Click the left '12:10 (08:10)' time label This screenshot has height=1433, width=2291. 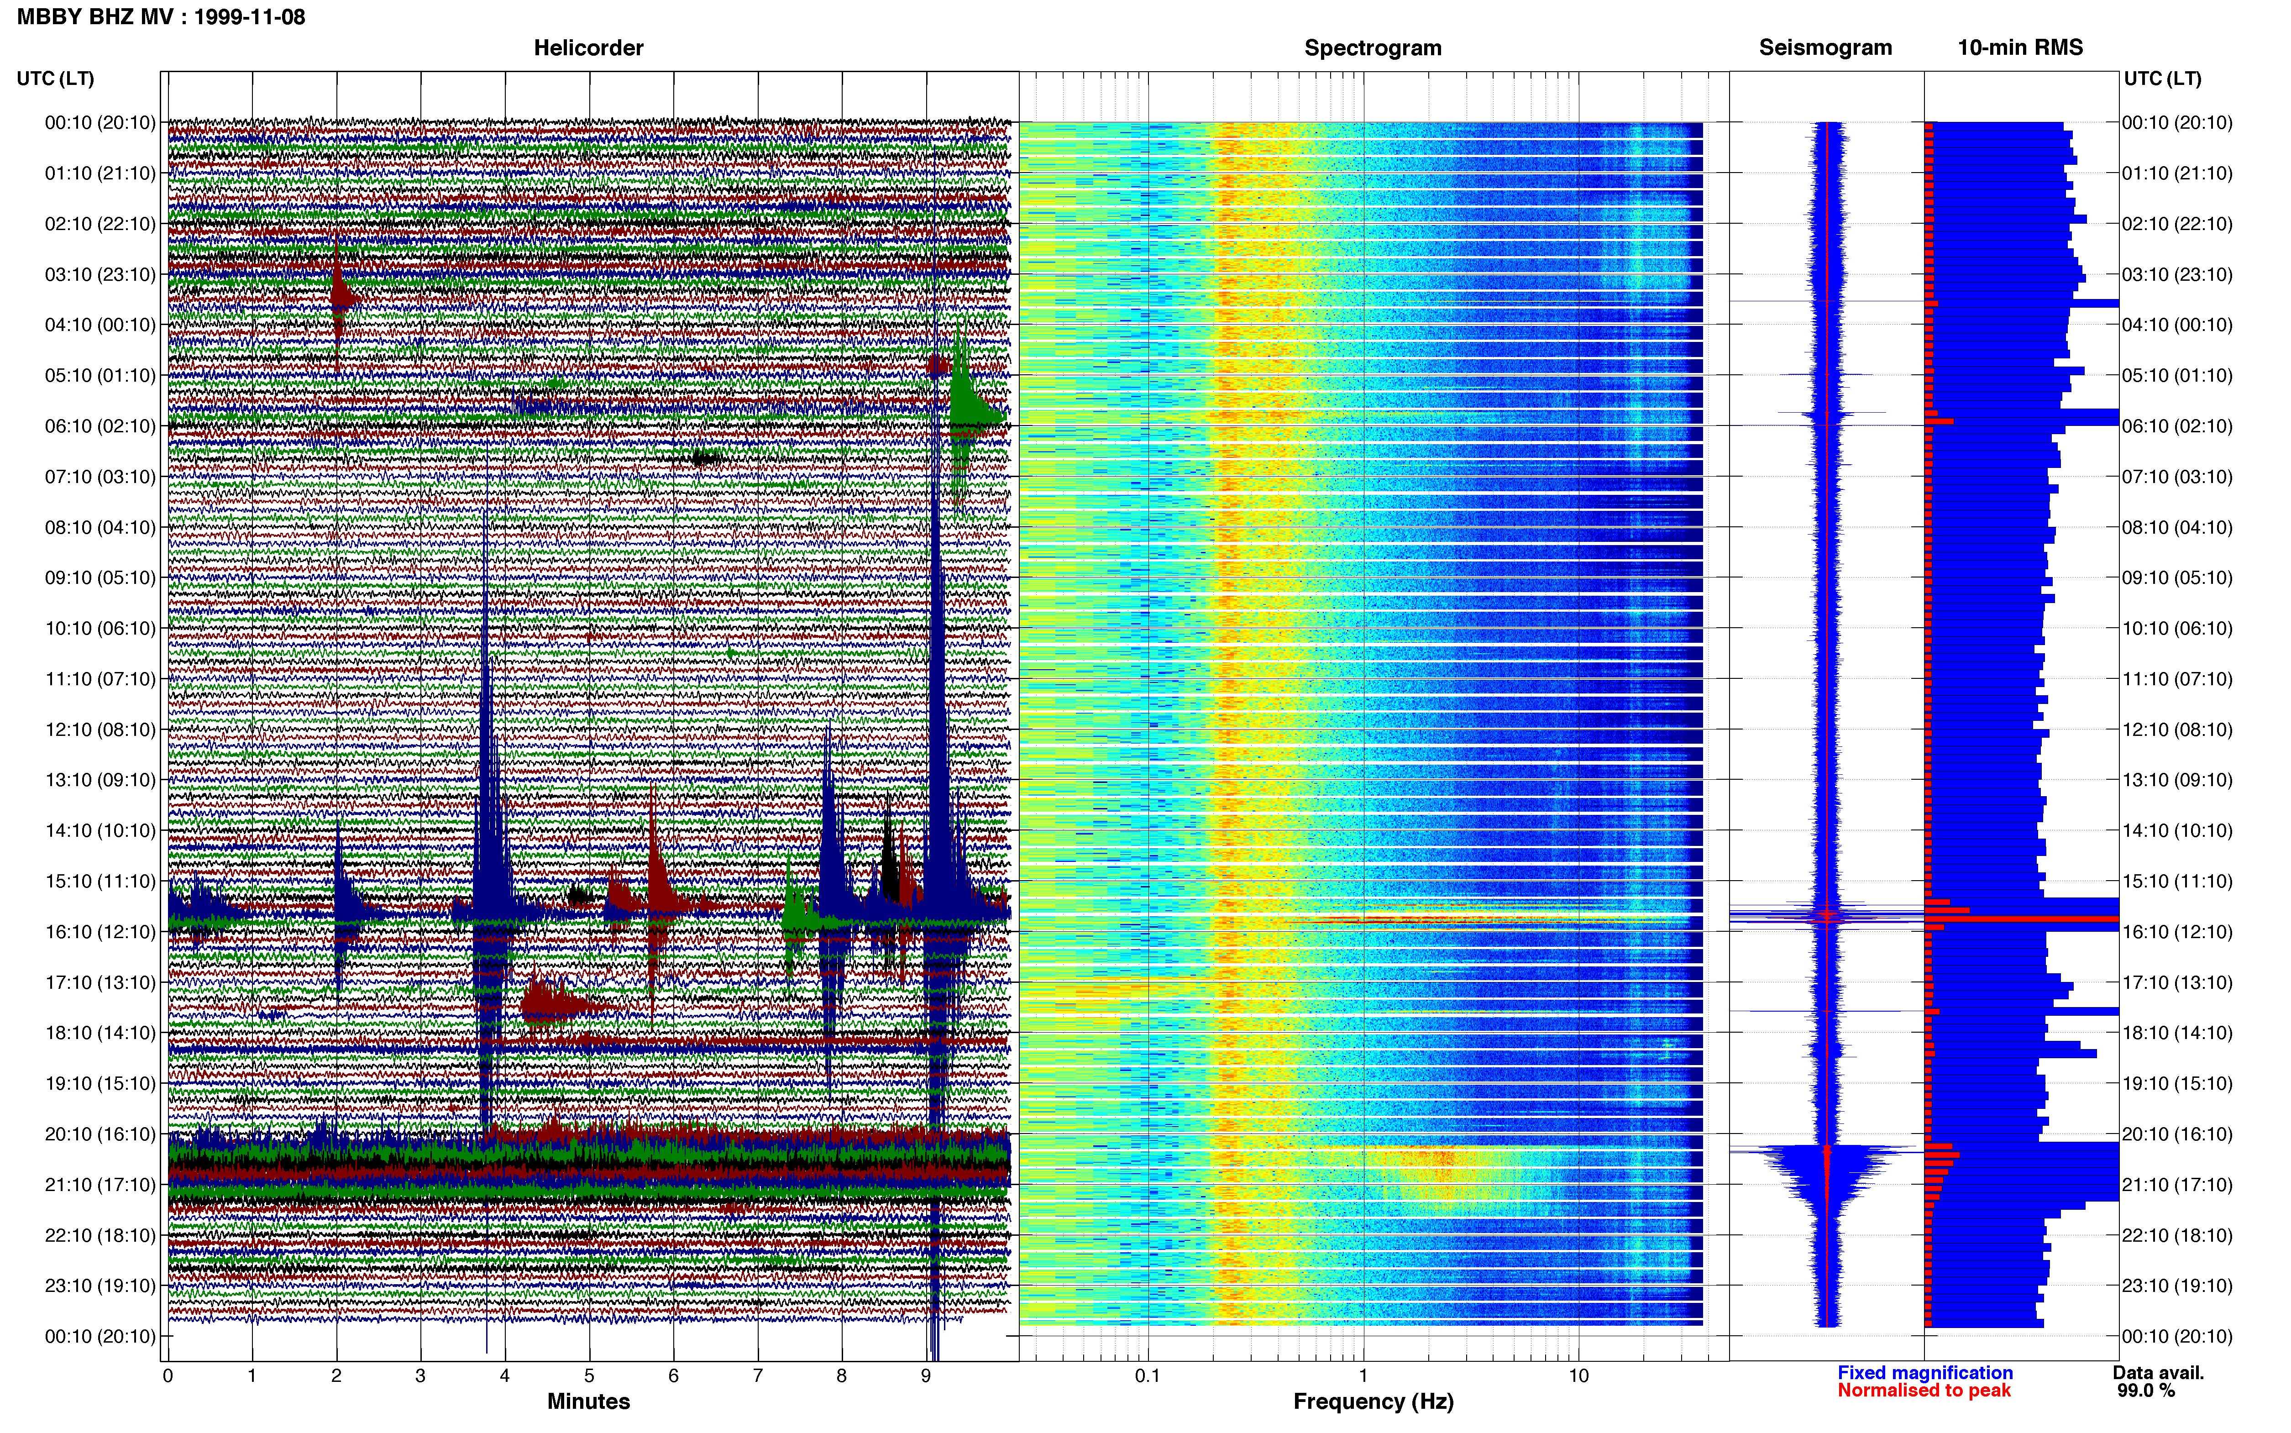pyautogui.click(x=100, y=730)
